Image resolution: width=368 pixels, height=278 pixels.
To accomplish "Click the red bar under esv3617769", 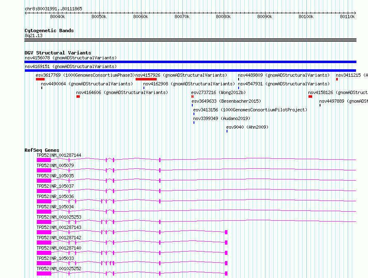I will click(x=40, y=79).
